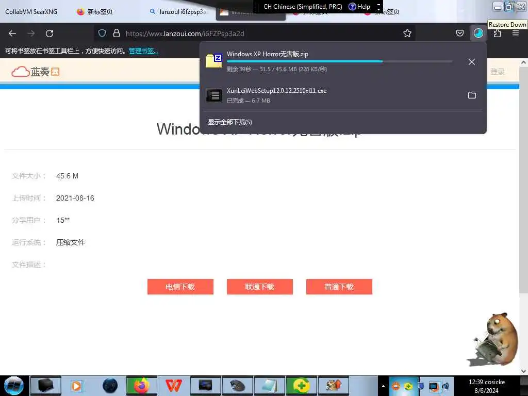Open the dark screen taskbar icon
528x396 pixels.
click(205, 386)
